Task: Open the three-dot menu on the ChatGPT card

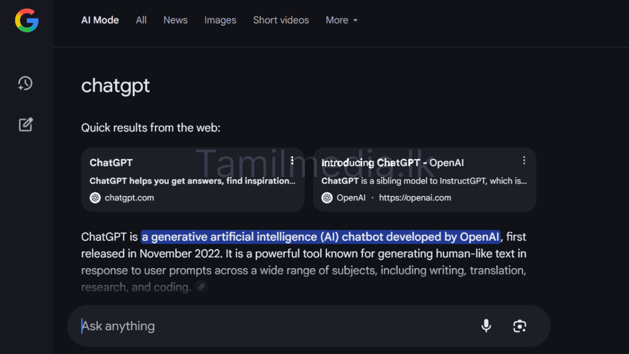Action: (x=292, y=160)
